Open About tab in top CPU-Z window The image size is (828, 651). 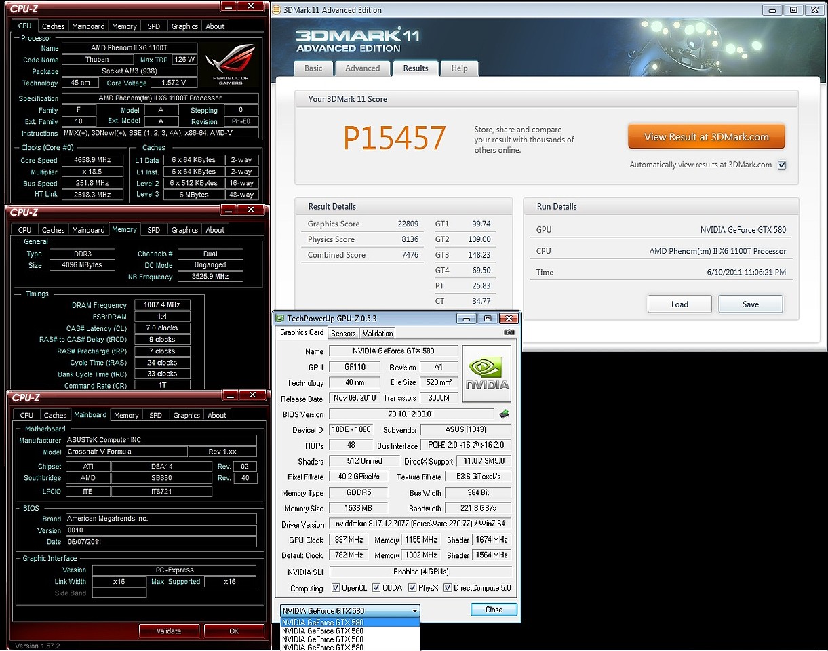pos(216,26)
